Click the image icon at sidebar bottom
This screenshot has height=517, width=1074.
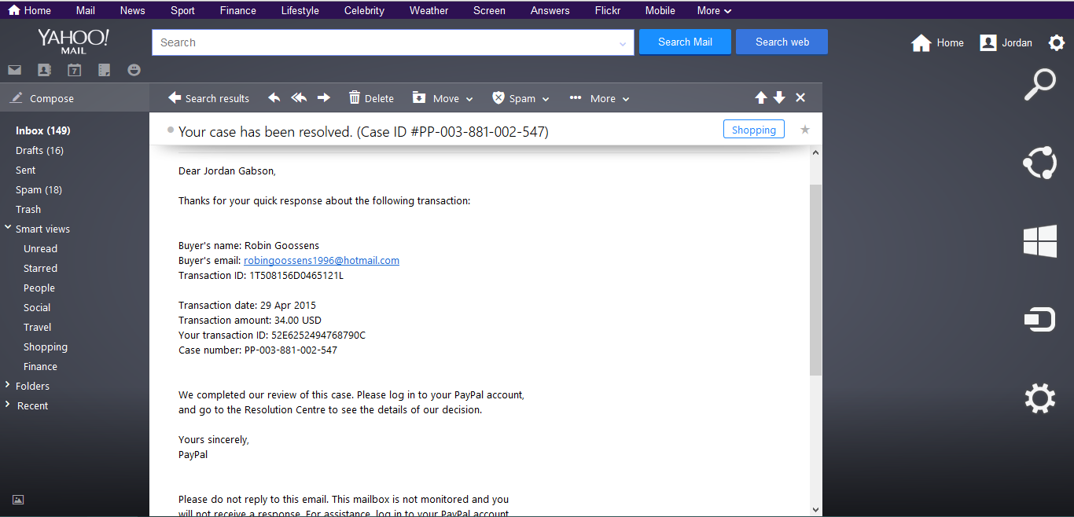(18, 499)
